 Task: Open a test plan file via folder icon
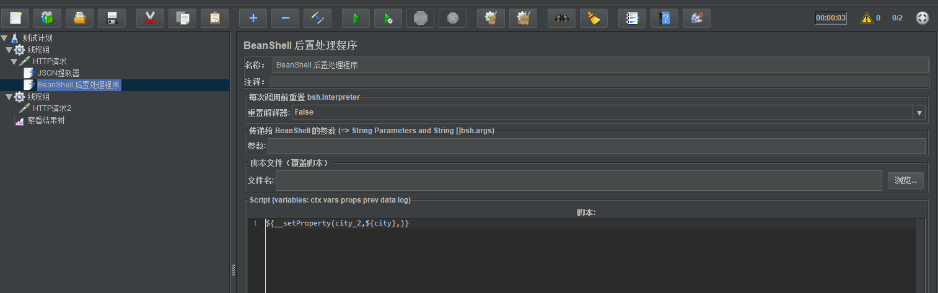(x=79, y=18)
